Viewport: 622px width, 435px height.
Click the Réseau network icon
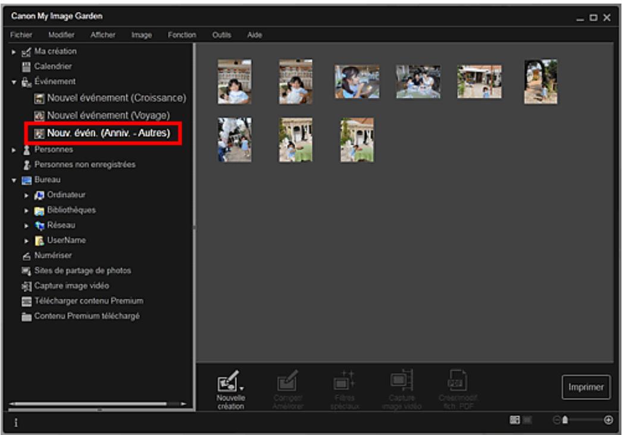(39, 226)
